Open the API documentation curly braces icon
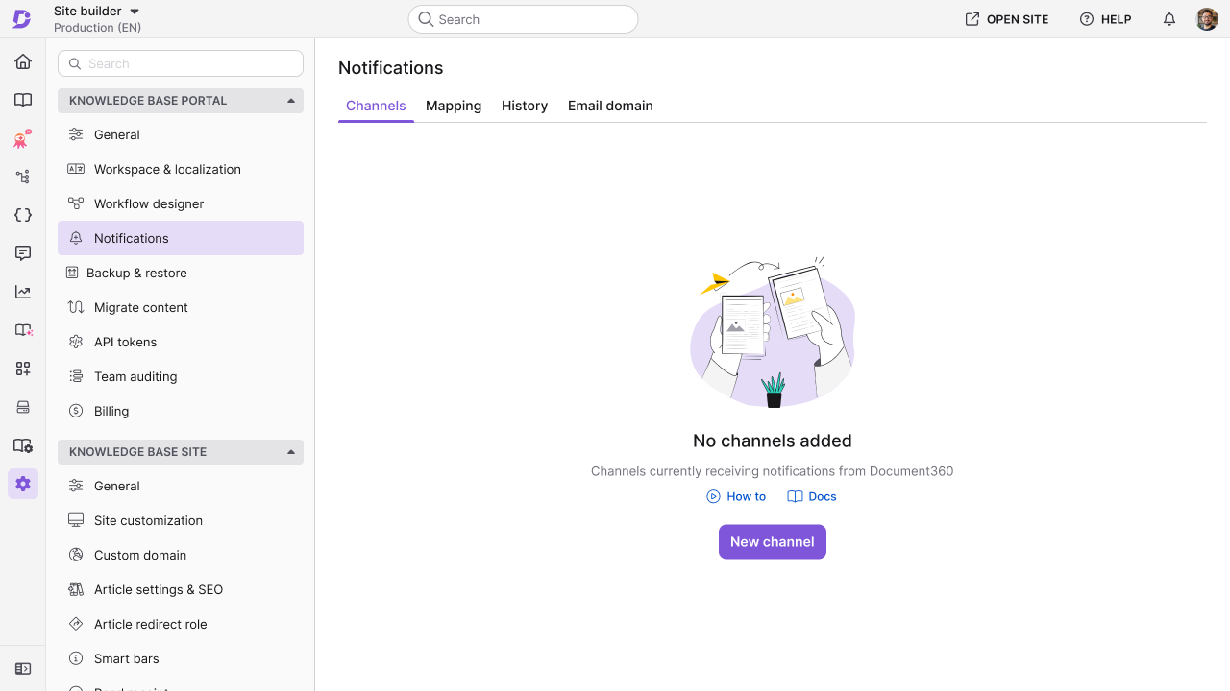 23,215
